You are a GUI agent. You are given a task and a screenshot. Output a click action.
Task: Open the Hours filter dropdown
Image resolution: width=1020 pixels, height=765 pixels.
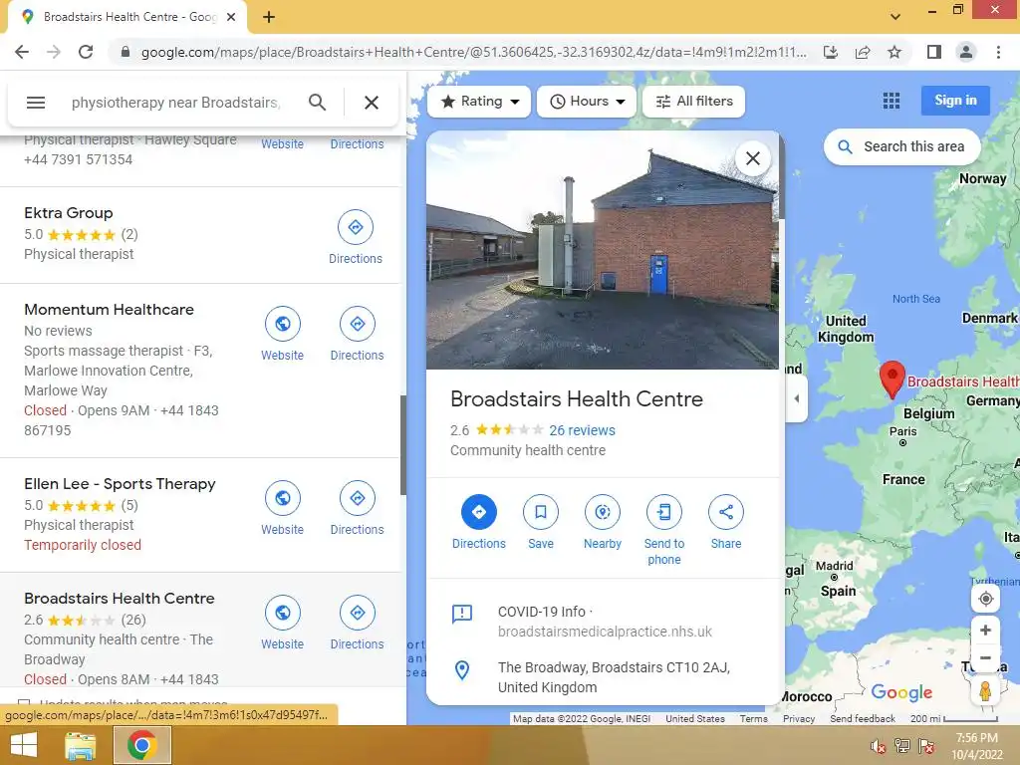[x=586, y=102]
